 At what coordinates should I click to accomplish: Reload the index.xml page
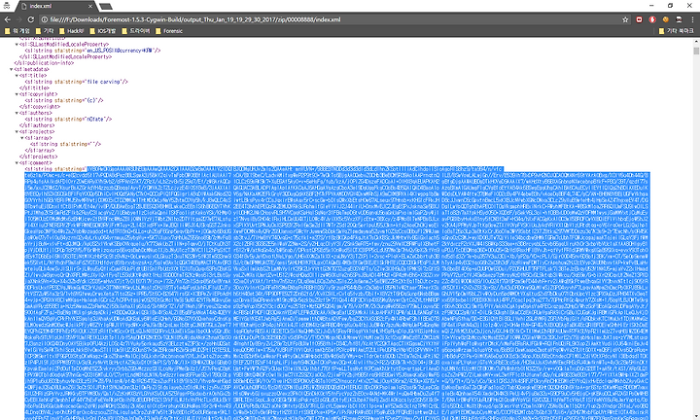[x=31, y=19]
